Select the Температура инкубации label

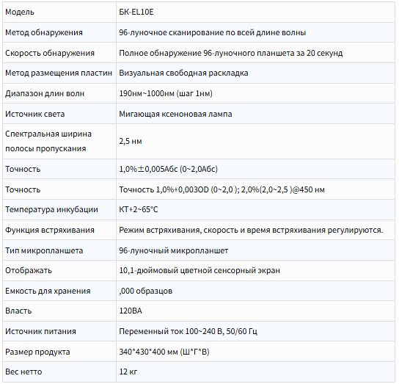click(51, 209)
